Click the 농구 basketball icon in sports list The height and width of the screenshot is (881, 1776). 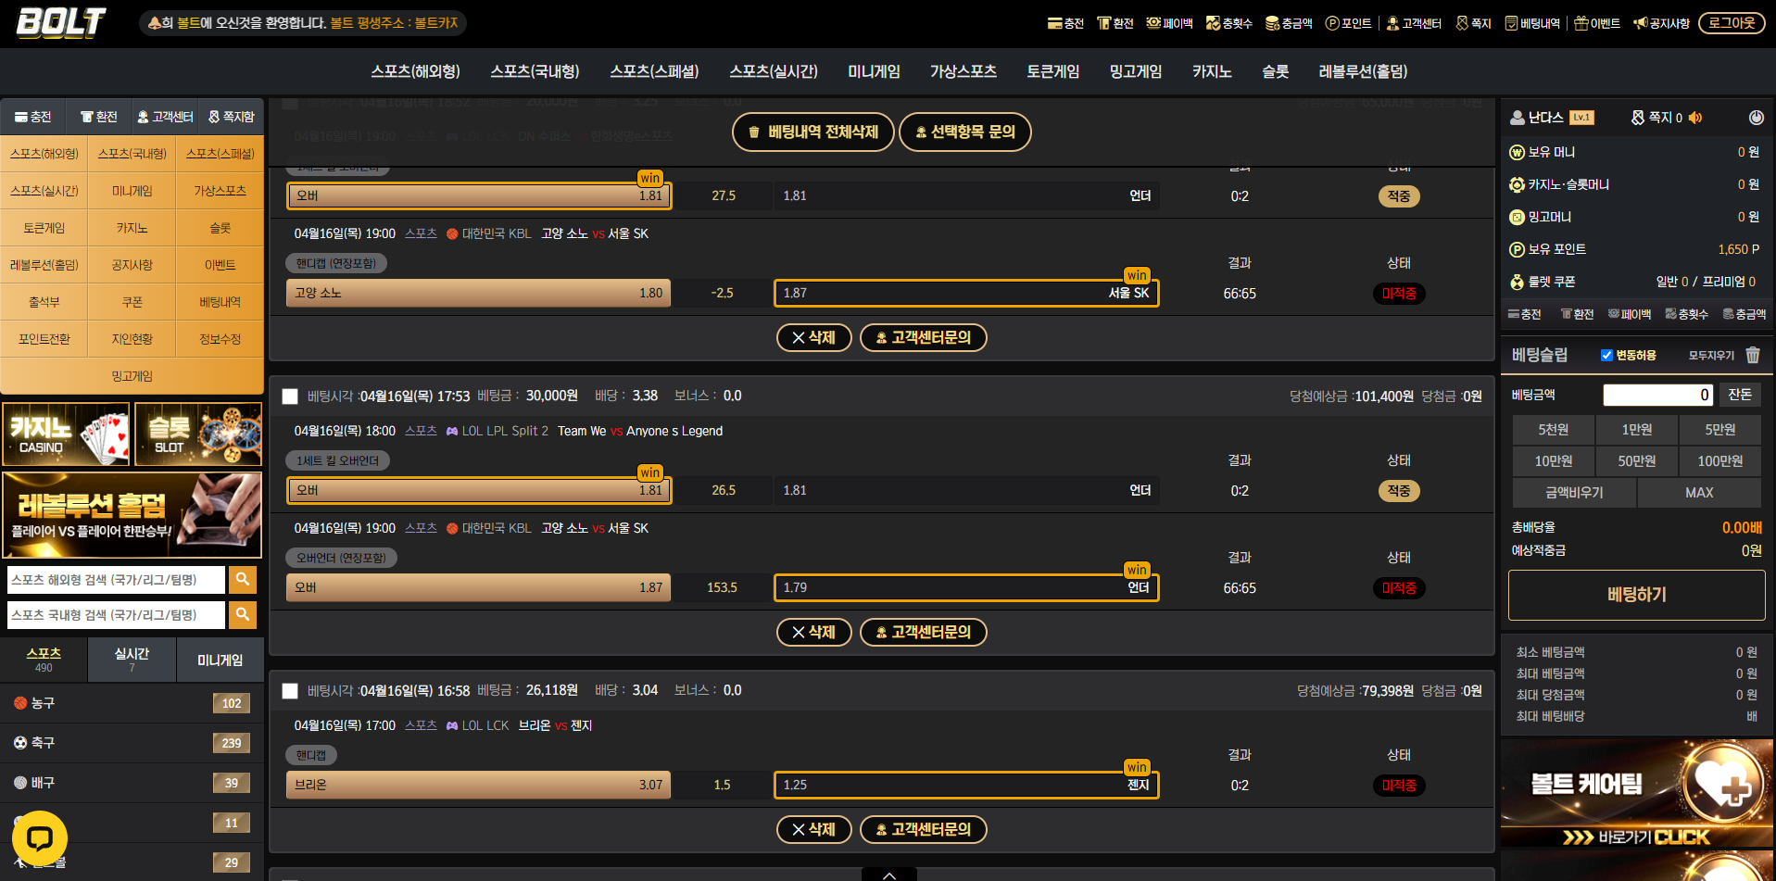20,703
